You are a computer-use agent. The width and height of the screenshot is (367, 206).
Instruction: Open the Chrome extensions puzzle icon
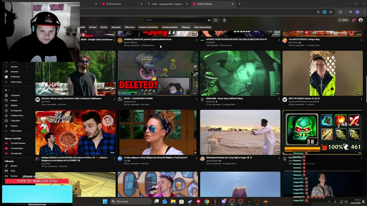click(x=340, y=12)
